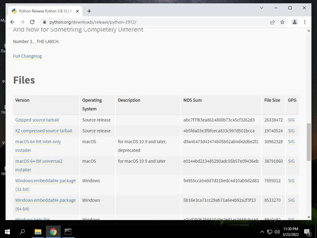Share this page using the share icon
Image resolution: width=317 pixels, height=238 pixels.
tap(272, 22)
